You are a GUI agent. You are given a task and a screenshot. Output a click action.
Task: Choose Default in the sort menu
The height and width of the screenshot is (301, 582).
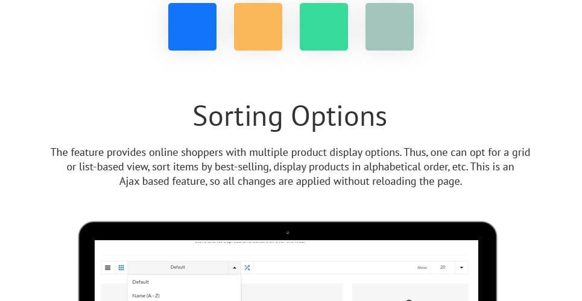[x=141, y=282]
